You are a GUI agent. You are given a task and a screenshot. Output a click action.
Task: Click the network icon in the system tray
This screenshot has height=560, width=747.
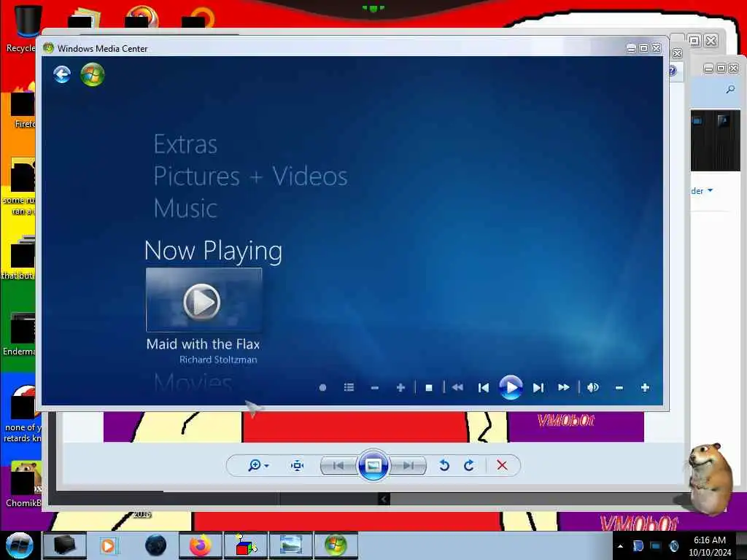[656, 546]
